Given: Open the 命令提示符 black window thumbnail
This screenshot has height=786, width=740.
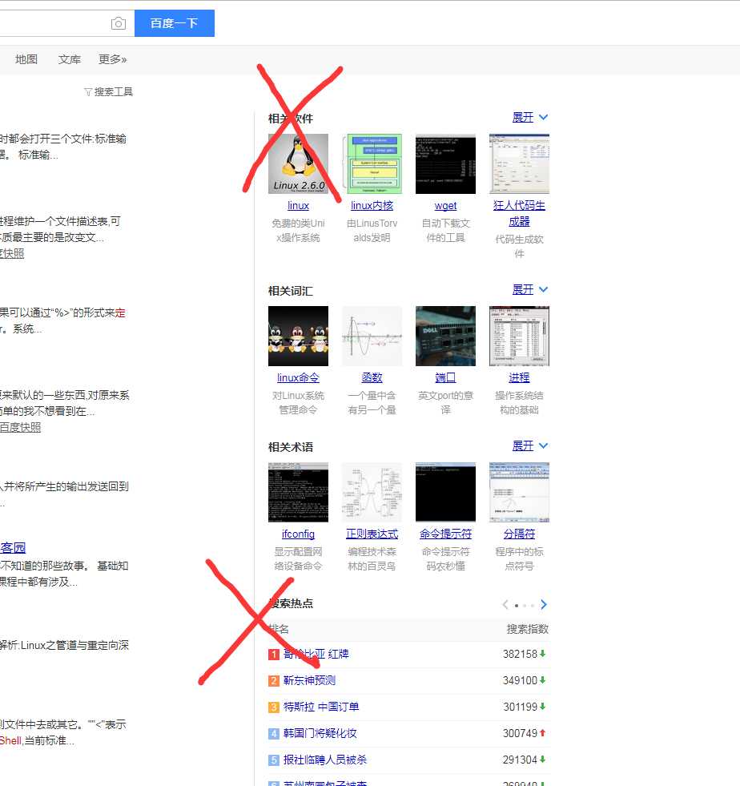Looking at the screenshot, I should coord(445,492).
